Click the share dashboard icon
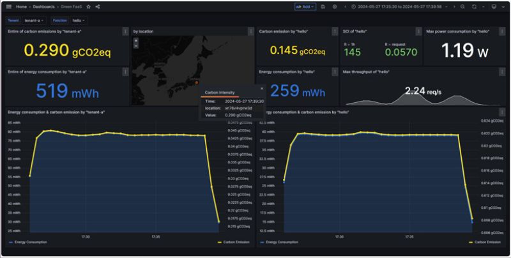The image size is (511, 258). click(97, 6)
